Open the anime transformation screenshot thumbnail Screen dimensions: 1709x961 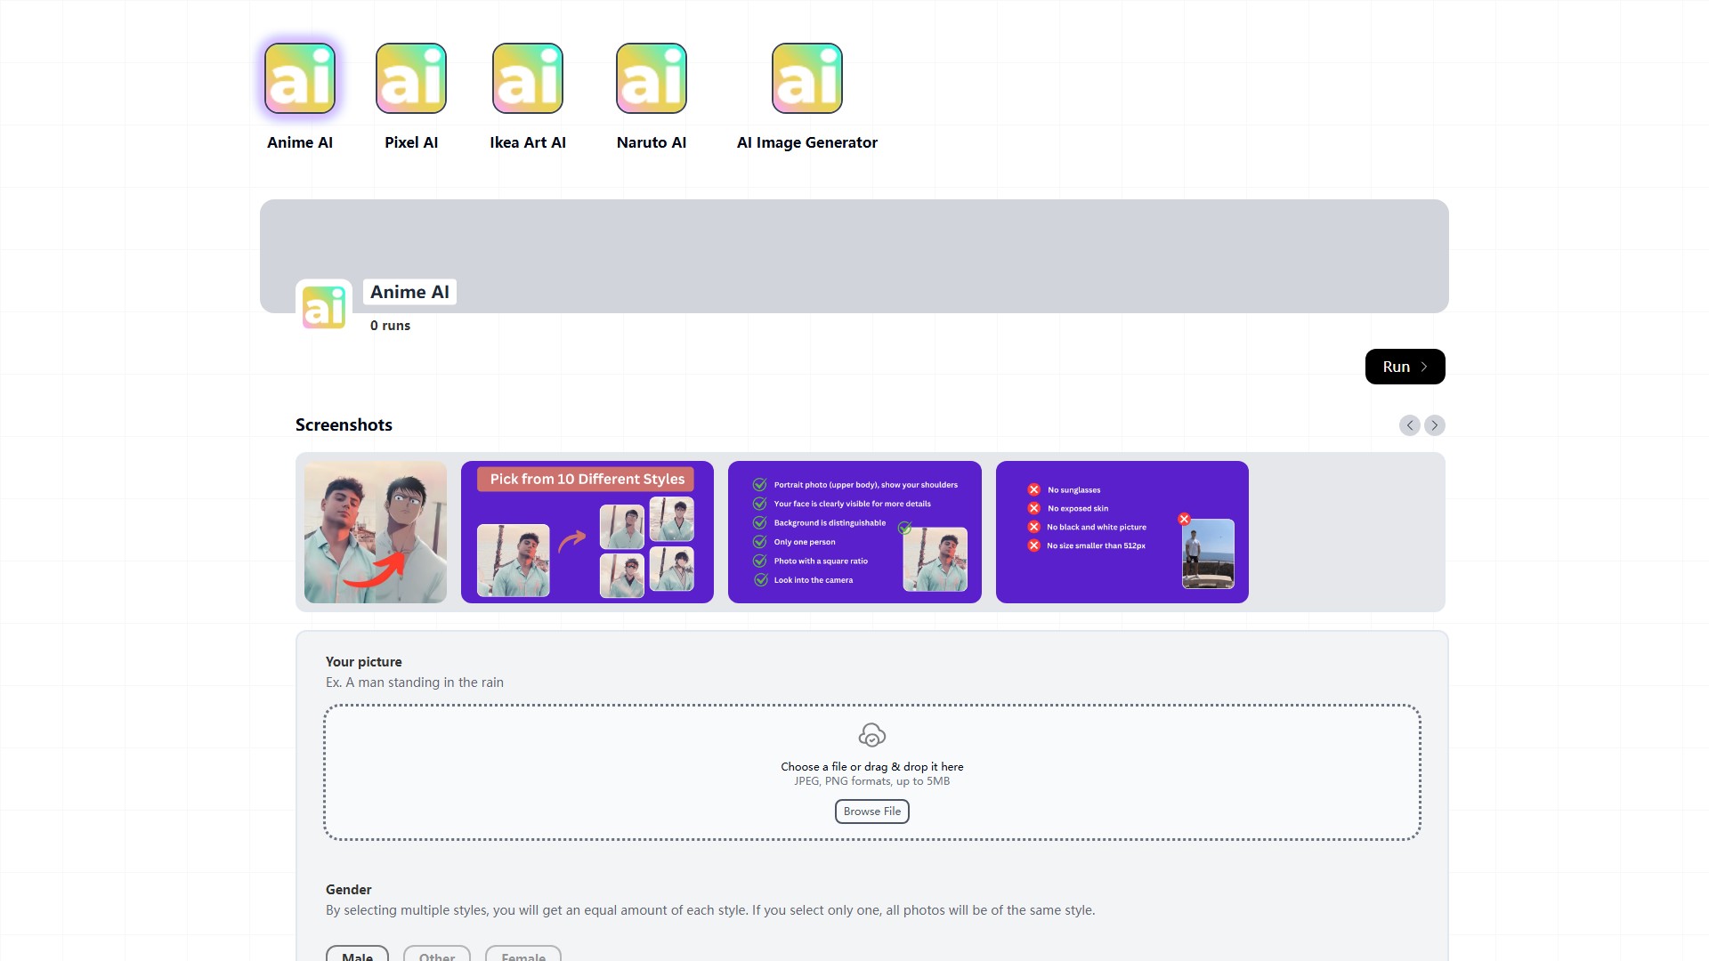coord(376,532)
